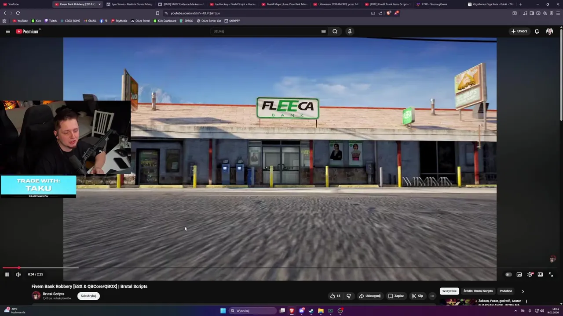Screen dimensions: 563x316
Task: Switch to the GigaKubek Giga Kota tab
Action: [x=491, y=4]
